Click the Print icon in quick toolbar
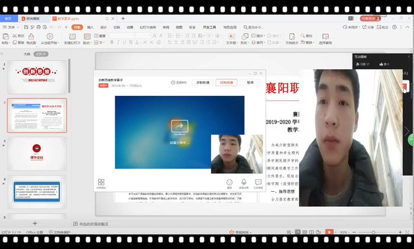Image resolution: width=414 pixels, height=249 pixels. click(x=38, y=27)
